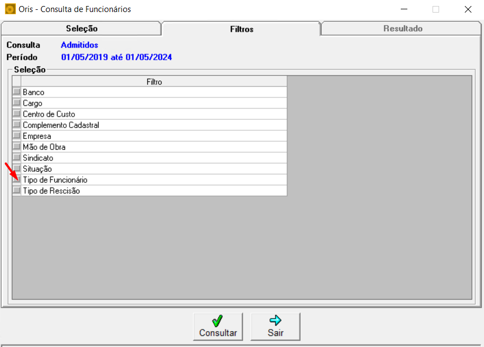The width and height of the screenshot is (484, 347).
Task: Minimize the Consulta de Funcionários window
Action: click(404, 9)
